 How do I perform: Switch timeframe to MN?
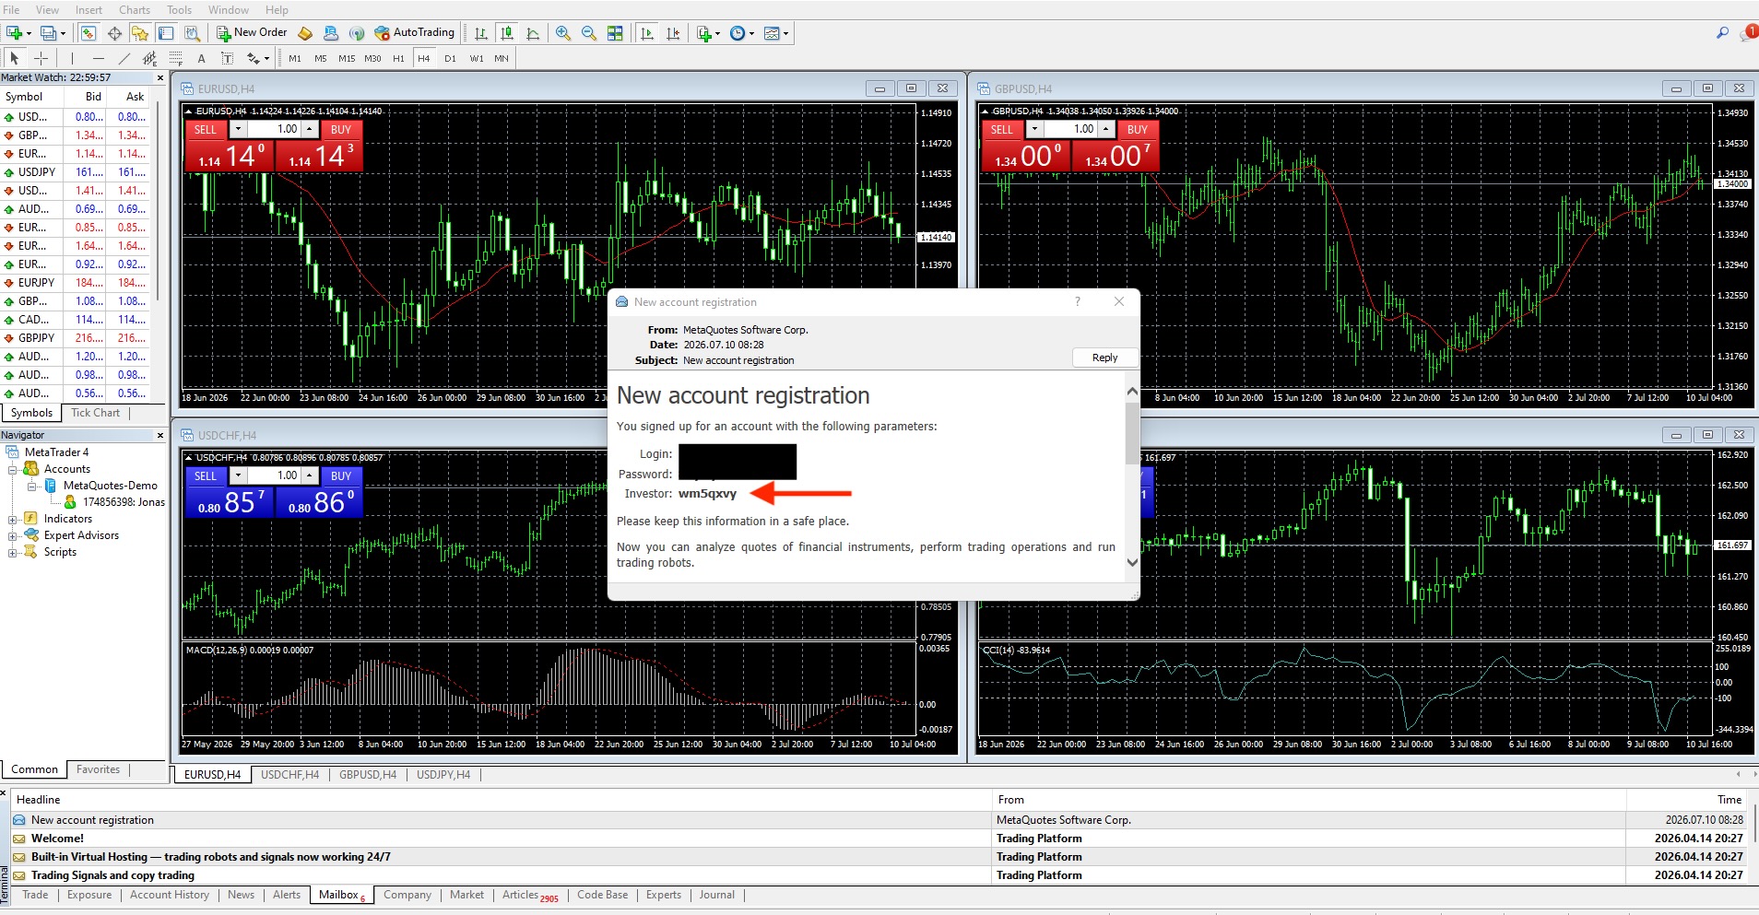[x=501, y=58]
